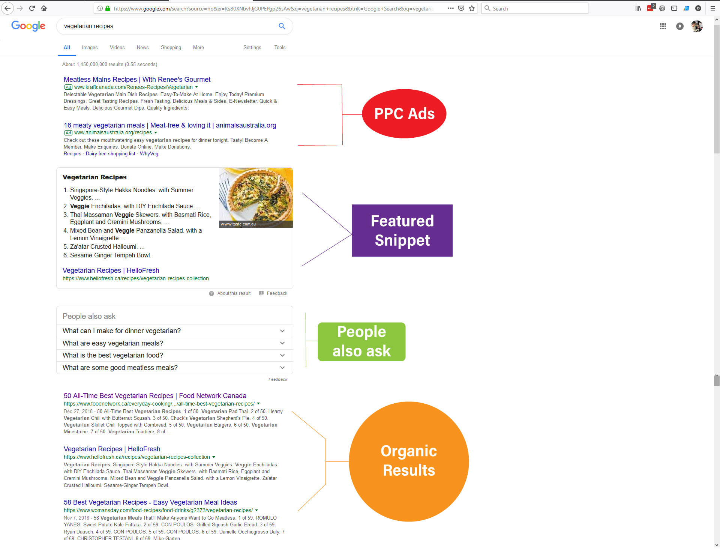Expand 'What is the best vegetarian food?'
The image size is (720, 556).
coord(174,355)
